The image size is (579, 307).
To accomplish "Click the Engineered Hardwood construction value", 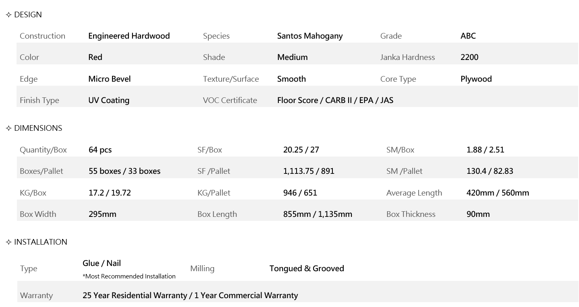I will 129,36.
